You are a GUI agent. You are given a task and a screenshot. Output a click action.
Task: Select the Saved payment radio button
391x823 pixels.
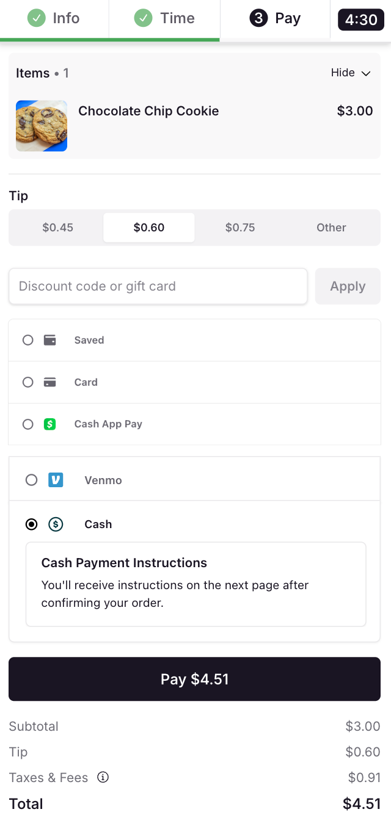point(28,340)
